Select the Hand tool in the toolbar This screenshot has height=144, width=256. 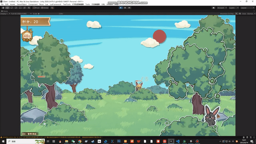(x=3, y=8)
